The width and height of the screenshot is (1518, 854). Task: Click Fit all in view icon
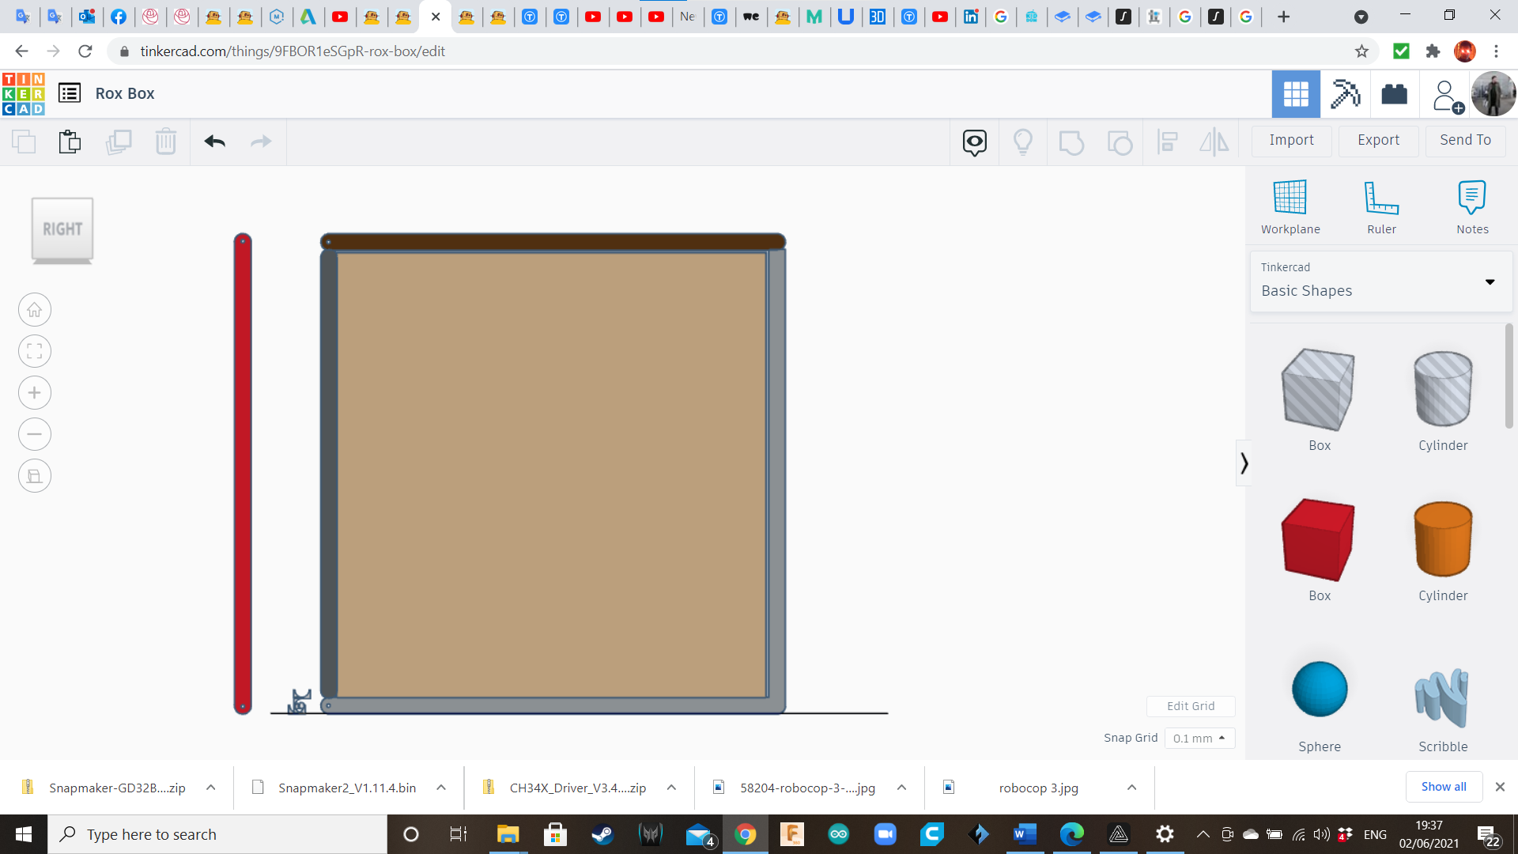coord(35,351)
